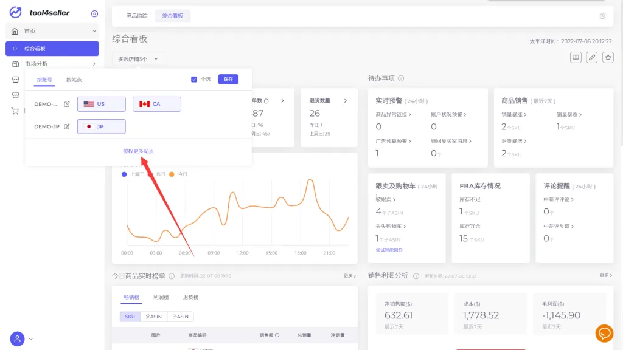Viewport: 623px width, 350px height.
Task: Select the 父ASIN segment button
Action: [x=154, y=316]
